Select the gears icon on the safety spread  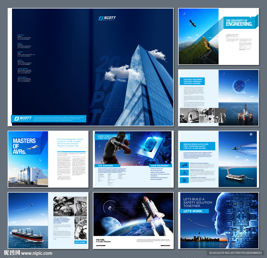[184, 165]
